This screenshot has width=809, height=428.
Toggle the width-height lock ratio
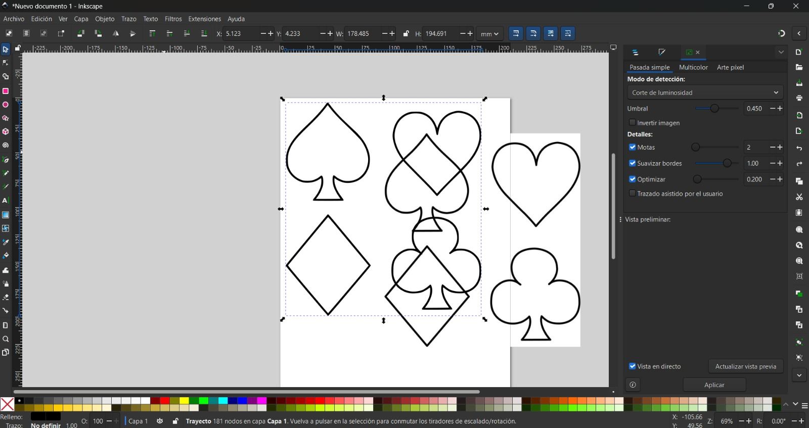point(406,34)
